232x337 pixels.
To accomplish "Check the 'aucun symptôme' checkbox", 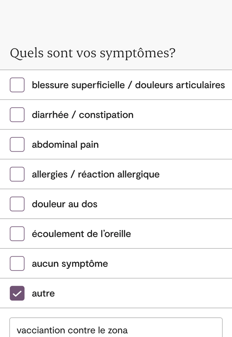I will pyautogui.click(x=17, y=263).
